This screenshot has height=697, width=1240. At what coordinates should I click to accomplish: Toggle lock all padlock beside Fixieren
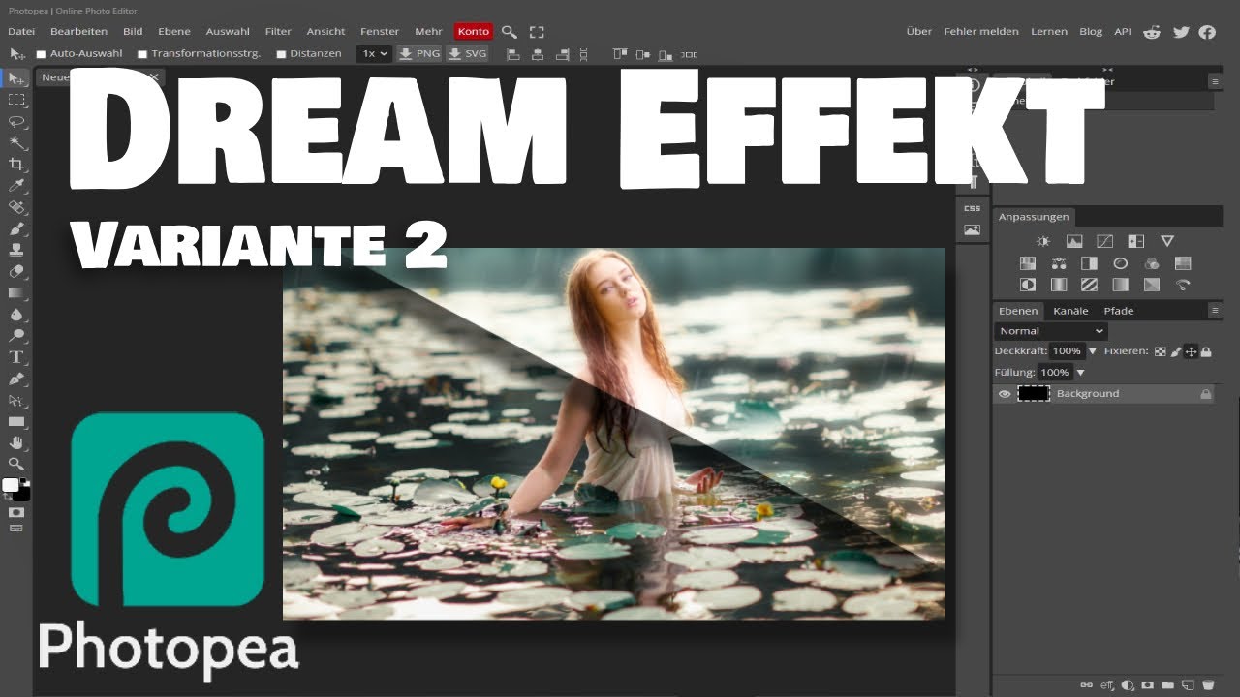click(x=1206, y=351)
